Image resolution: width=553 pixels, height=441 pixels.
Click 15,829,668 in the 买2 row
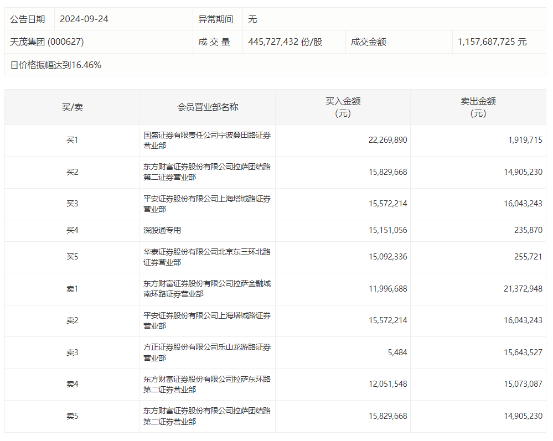click(387, 172)
